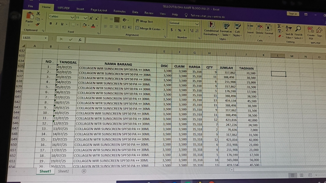Click the Cut scissors icon

coord(38,14)
